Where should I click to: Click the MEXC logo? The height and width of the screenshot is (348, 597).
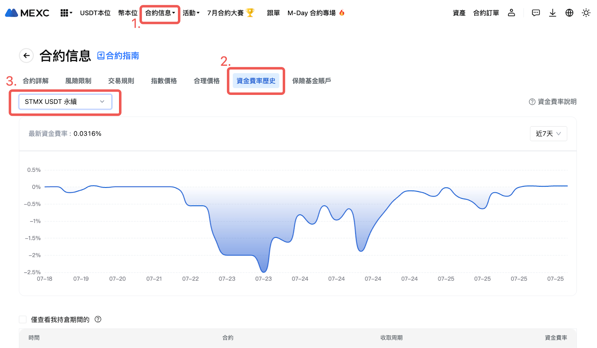(x=27, y=13)
